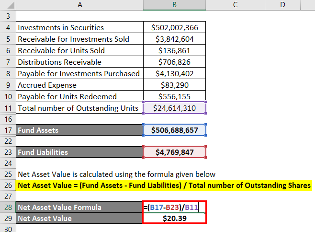Select value $556,155
Viewport: 315px width, 232px height.
pos(174,96)
